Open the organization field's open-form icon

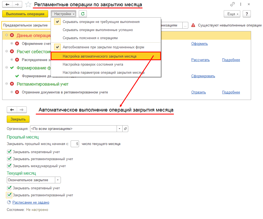point(125,129)
